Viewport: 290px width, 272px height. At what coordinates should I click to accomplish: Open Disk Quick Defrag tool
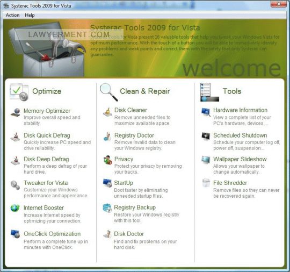pos(47,135)
